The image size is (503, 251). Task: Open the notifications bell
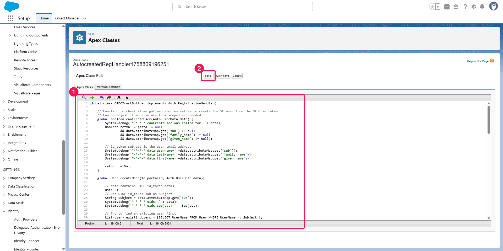point(482,7)
